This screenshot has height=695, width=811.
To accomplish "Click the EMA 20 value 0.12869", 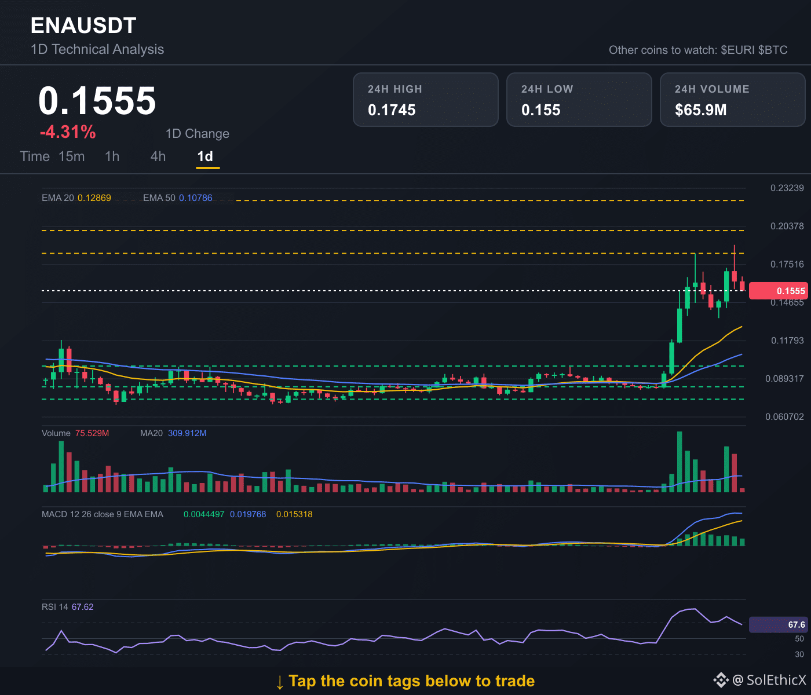I will pyautogui.click(x=94, y=198).
